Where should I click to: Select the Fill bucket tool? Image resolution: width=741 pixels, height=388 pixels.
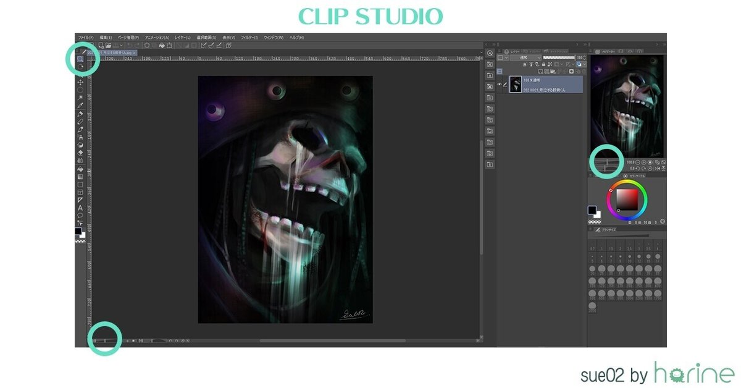(x=80, y=168)
